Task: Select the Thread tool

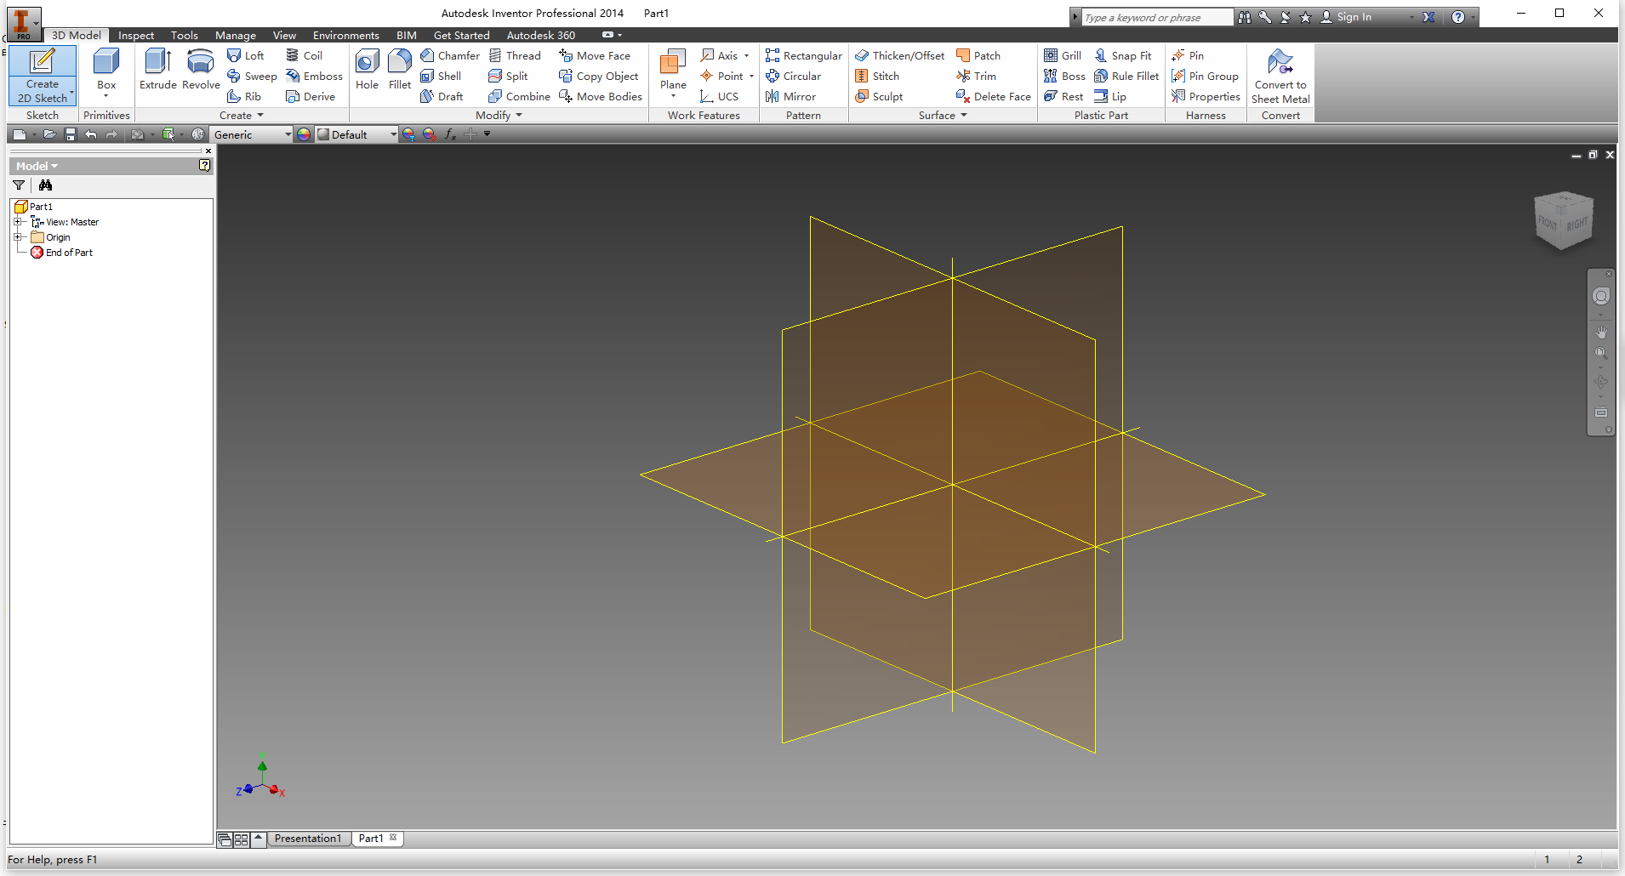Action: [515, 55]
